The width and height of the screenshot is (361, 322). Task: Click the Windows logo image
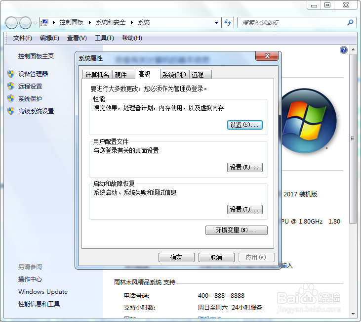point(309,121)
